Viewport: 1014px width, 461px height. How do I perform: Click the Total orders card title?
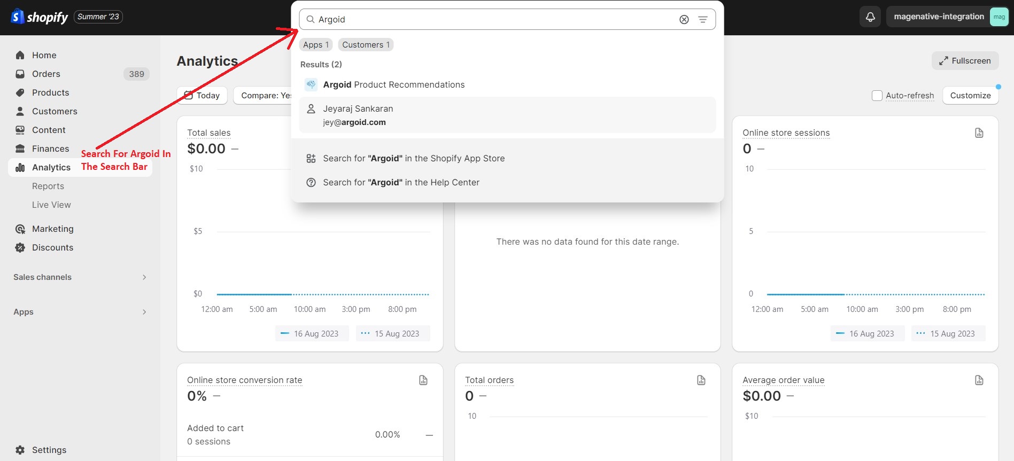click(x=489, y=380)
